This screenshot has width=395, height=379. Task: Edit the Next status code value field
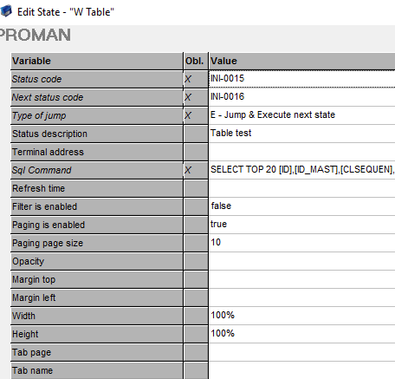pos(301,97)
